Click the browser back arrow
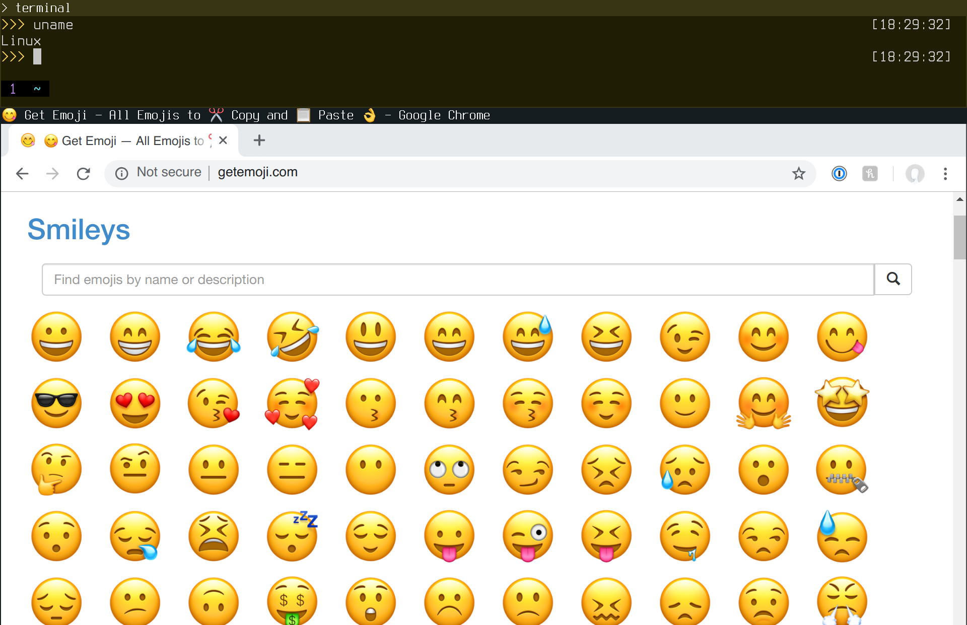Image resolution: width=967 pixels, height=625 pixels. coord(22,174)
